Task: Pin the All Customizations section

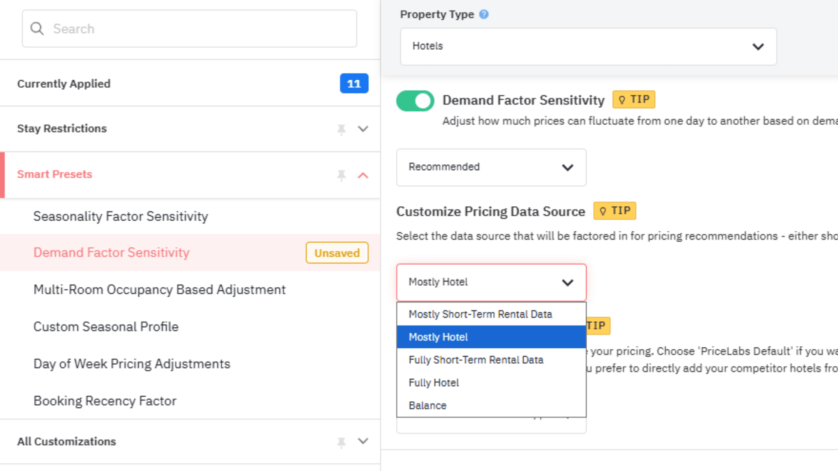Action: [341, 442]
